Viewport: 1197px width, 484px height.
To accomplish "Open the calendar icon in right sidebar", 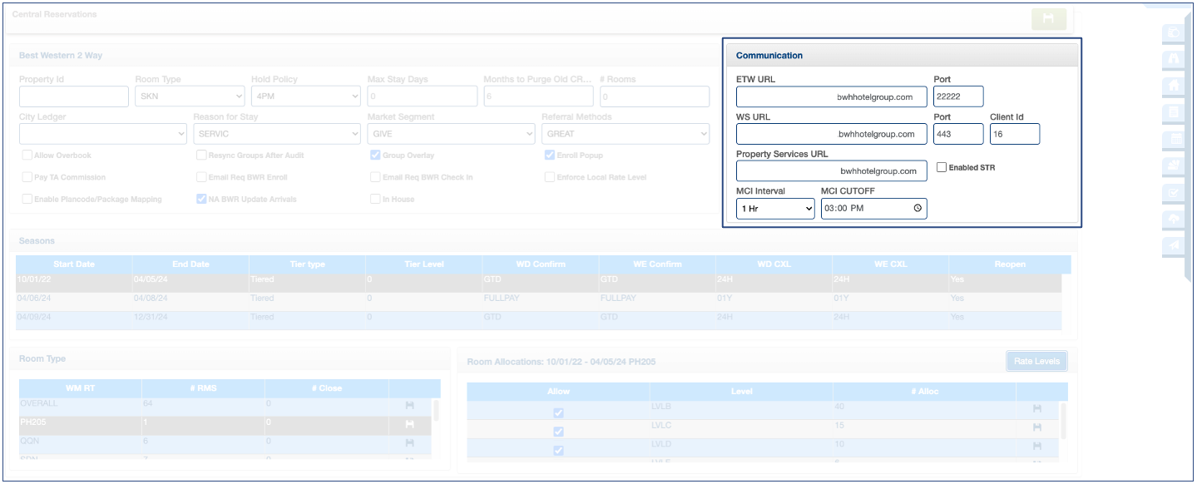I will [1175, 139].
